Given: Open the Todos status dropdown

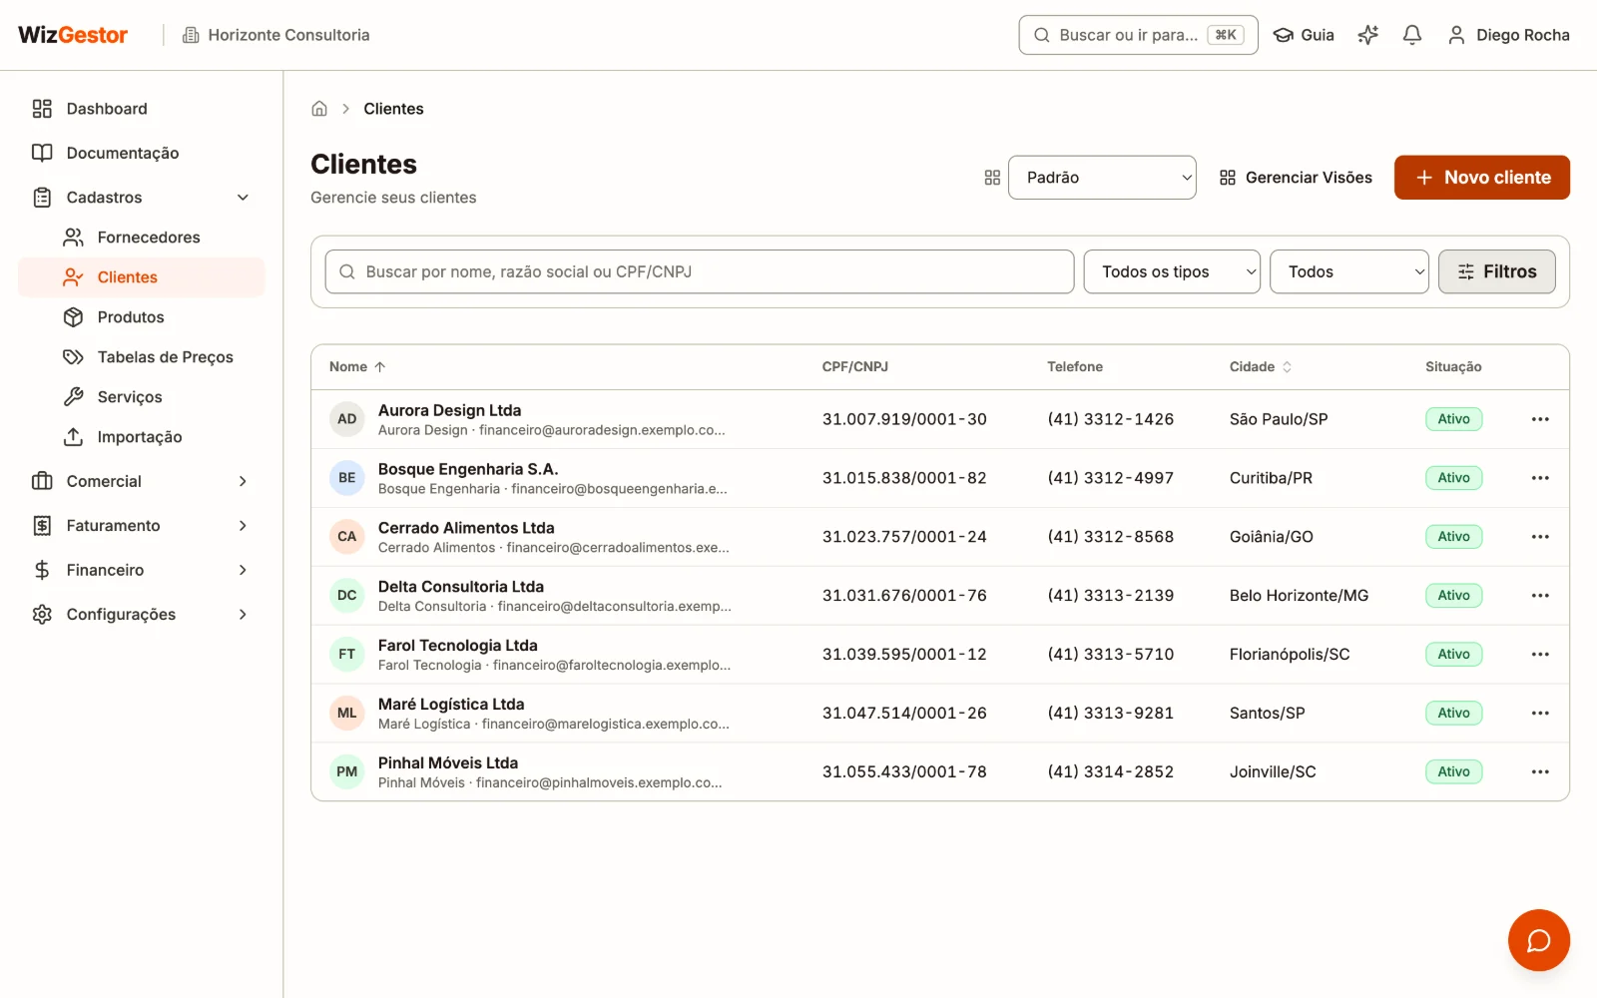Looking at the screenshot, I should 1349,271.
